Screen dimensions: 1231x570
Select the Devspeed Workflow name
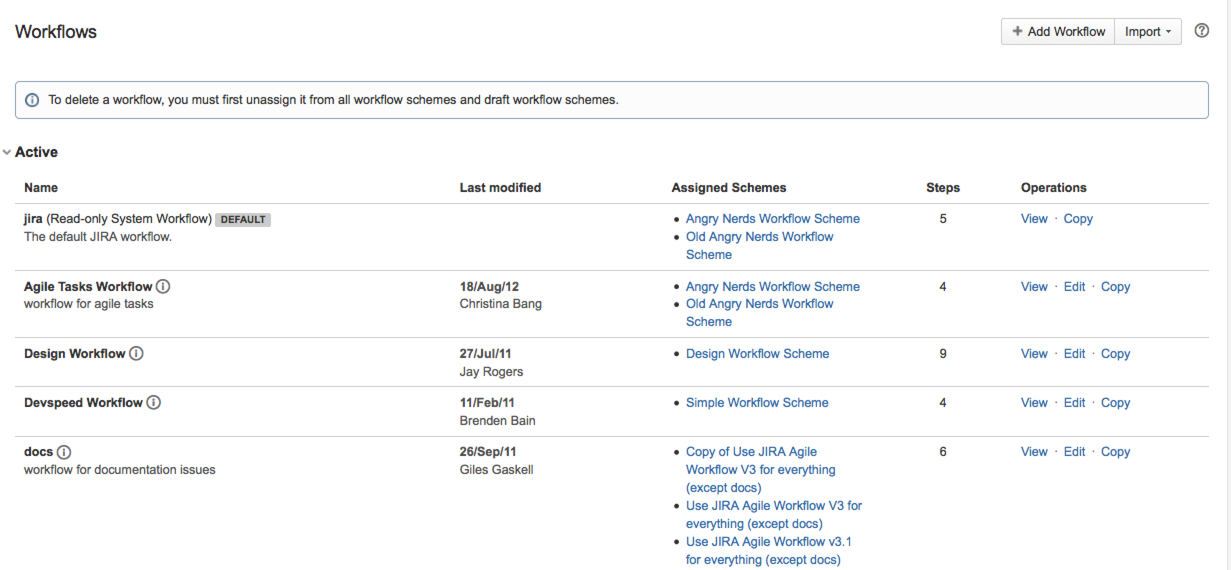point(83,403)
